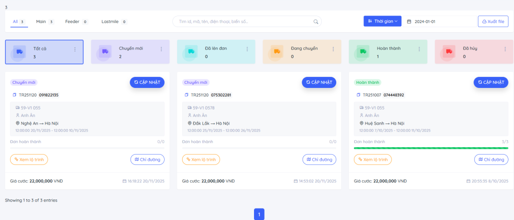
Task: Click the cyan truck icon in Đã lên đơn
Action: (191, 52)
